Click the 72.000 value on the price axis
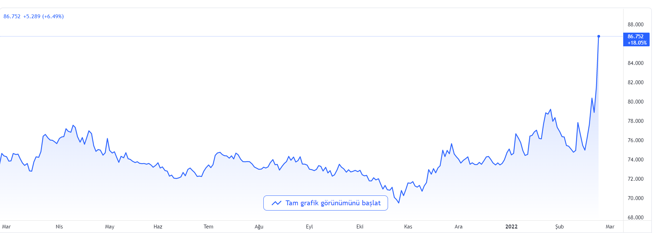This screenshot has height=233, width=657. point(636,179)
